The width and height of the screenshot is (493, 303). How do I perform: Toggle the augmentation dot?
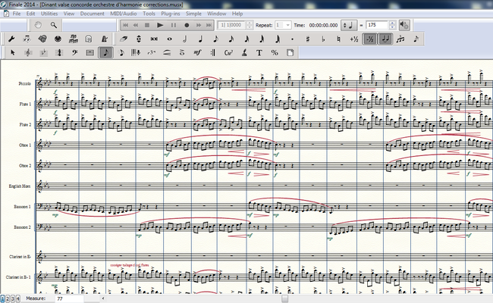pyautogui.click(x=293, y=39)
